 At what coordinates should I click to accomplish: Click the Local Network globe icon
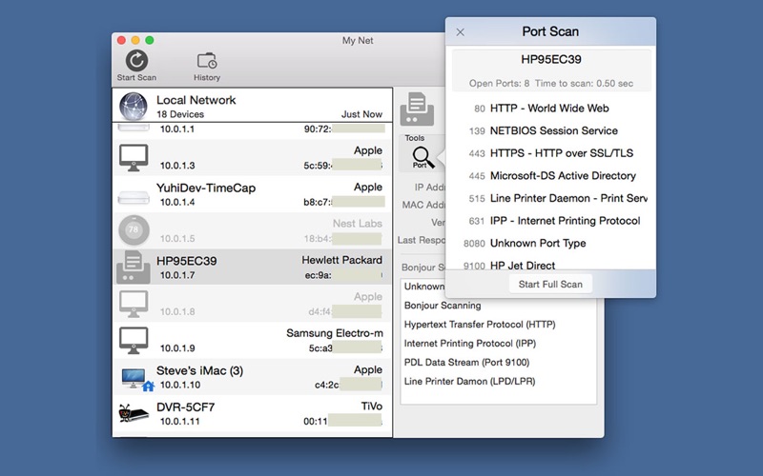[134, 107]
